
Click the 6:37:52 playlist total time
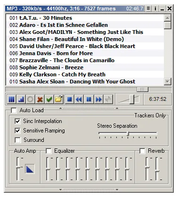pyautogui.click(x=158, y=99)
